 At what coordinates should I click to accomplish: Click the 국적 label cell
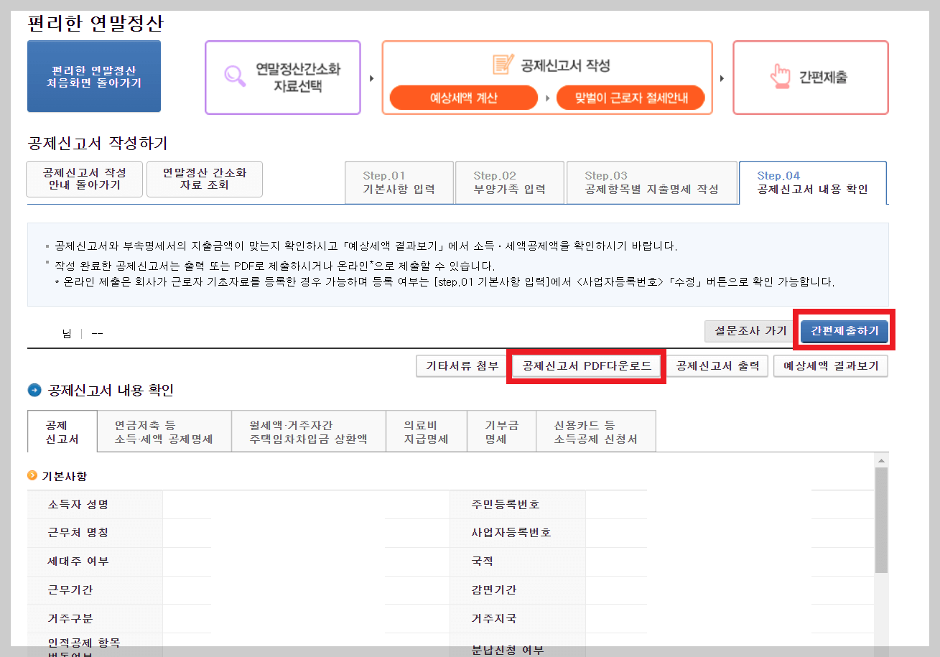518,561
